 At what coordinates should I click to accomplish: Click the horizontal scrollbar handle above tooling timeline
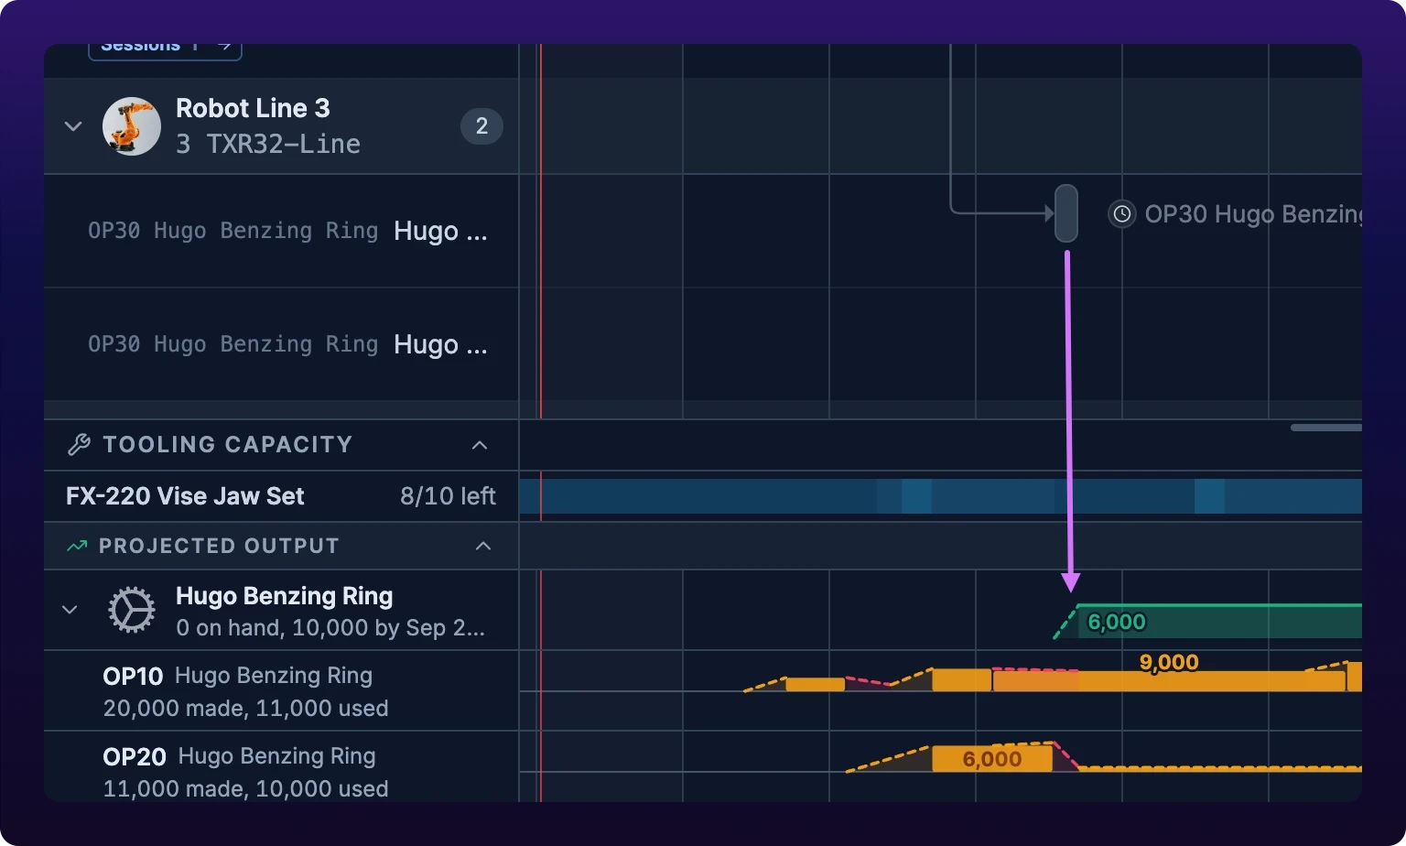(1326, 428)
